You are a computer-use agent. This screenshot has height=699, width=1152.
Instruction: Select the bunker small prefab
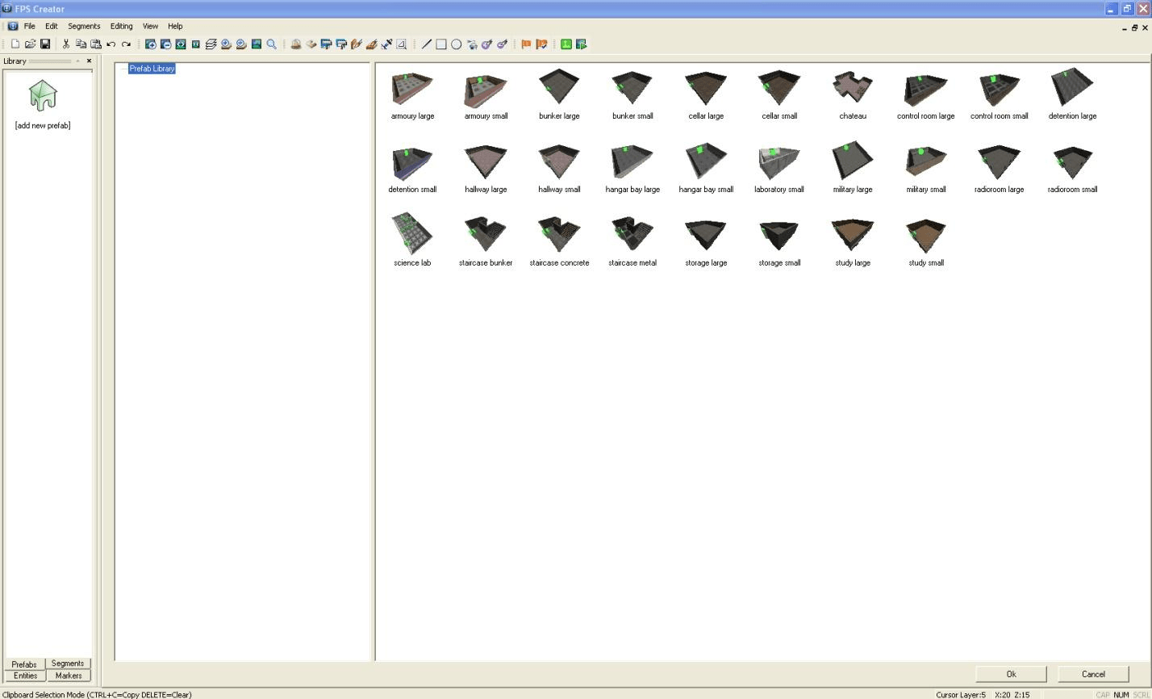pyautogui.click(x=632, y=95)
